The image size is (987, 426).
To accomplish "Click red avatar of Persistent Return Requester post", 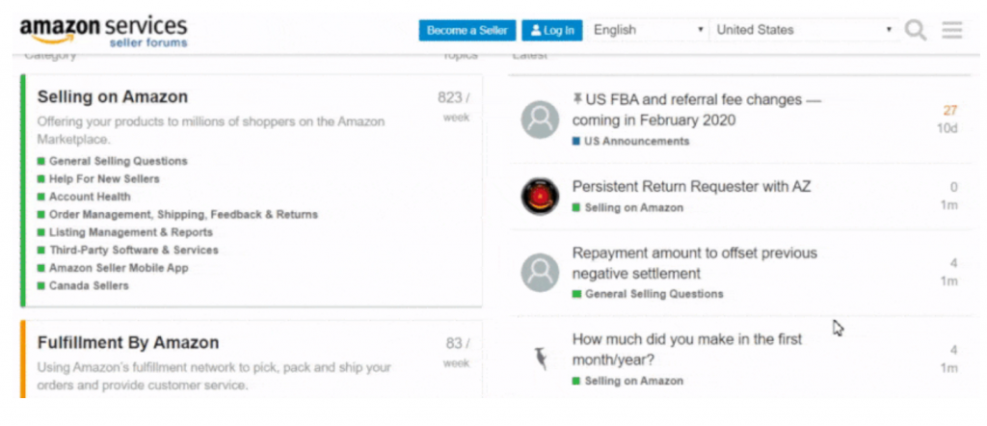I will click(540, 197).
